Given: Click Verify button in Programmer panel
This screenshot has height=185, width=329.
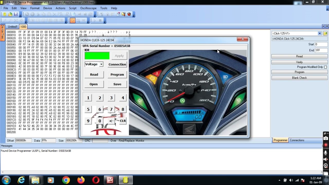Looking at the screenshot, I should (x=299, y=62).
